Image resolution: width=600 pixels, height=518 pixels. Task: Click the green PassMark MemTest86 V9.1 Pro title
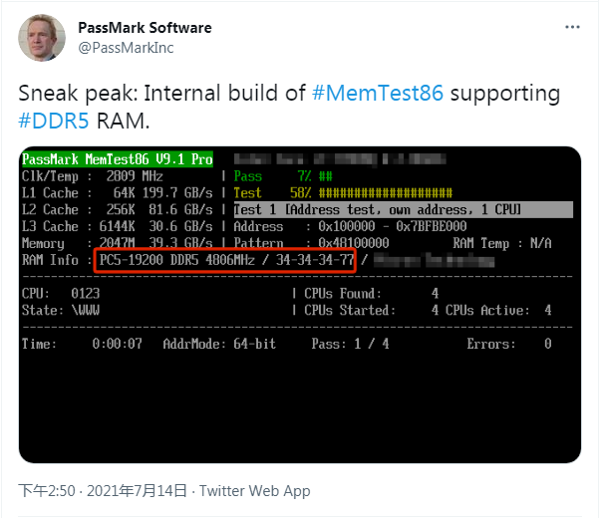pos(118,159)
